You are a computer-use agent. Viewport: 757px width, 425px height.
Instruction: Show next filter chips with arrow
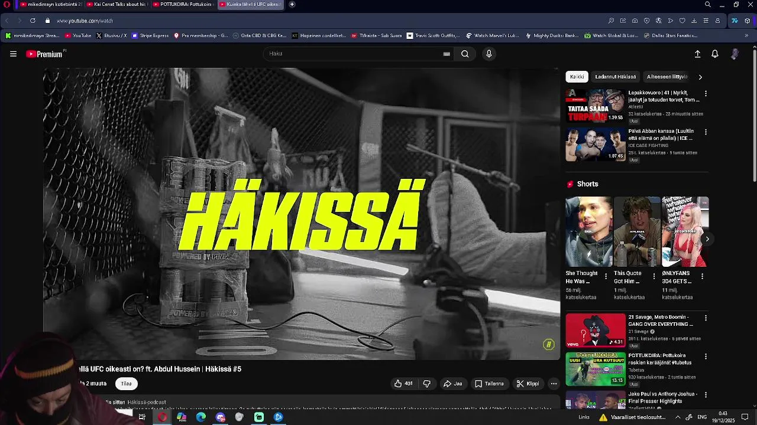click(700, 77)
